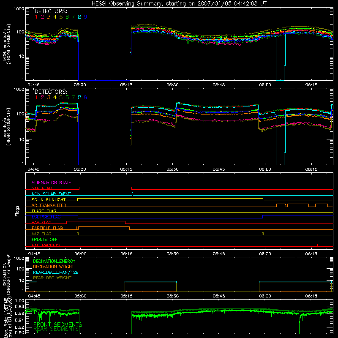Select red detector 1 in front segments legend

[x=36, y=17]
